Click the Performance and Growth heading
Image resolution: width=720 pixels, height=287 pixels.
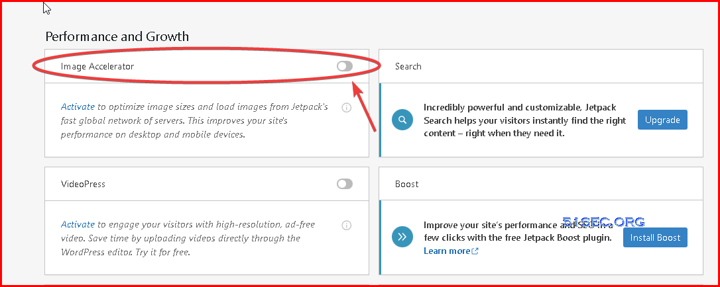(117, 36)
